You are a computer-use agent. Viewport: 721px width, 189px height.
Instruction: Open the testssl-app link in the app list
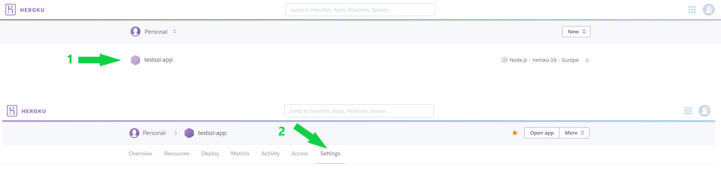click(x=158, y=60)
